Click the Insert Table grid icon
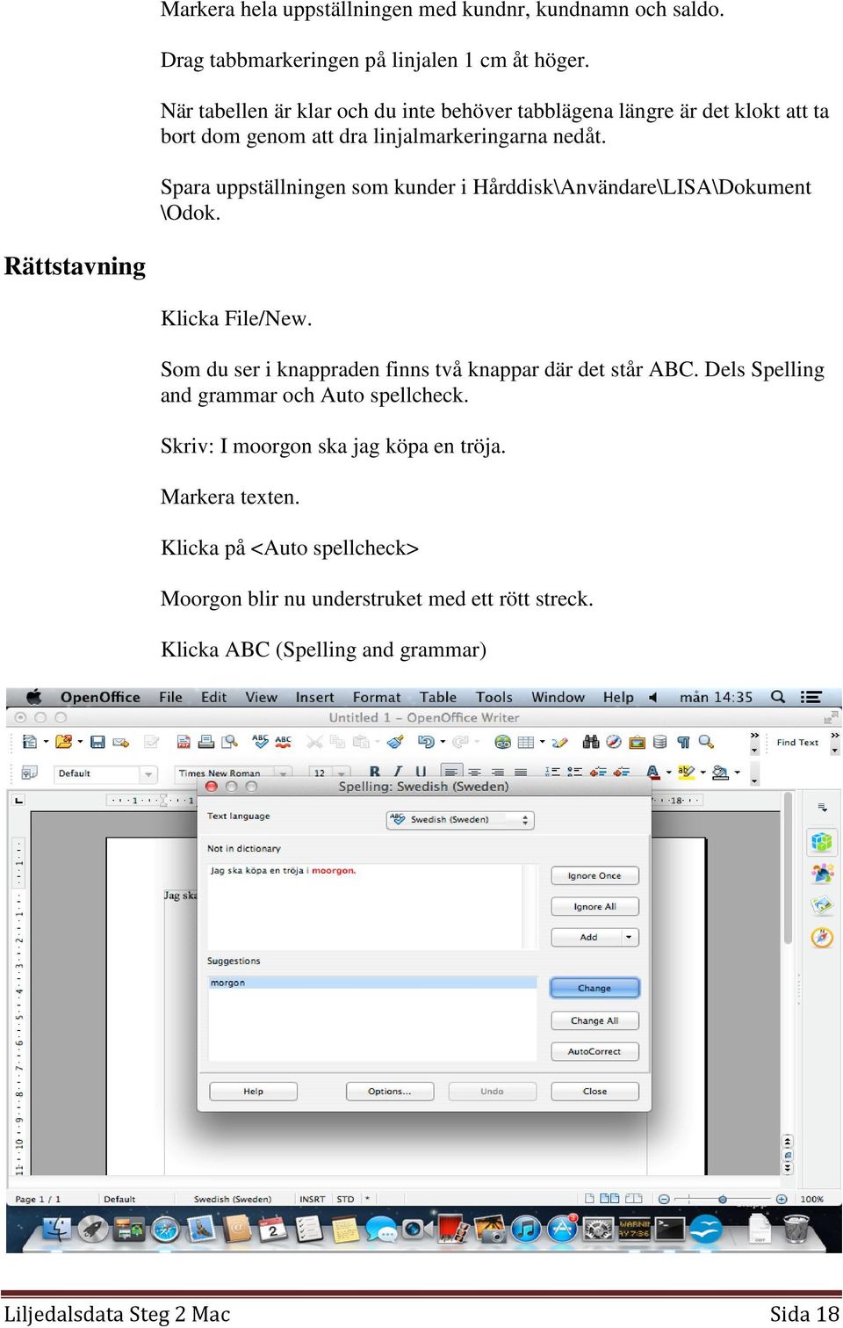The image size is (843, 1328). (526, 742)
